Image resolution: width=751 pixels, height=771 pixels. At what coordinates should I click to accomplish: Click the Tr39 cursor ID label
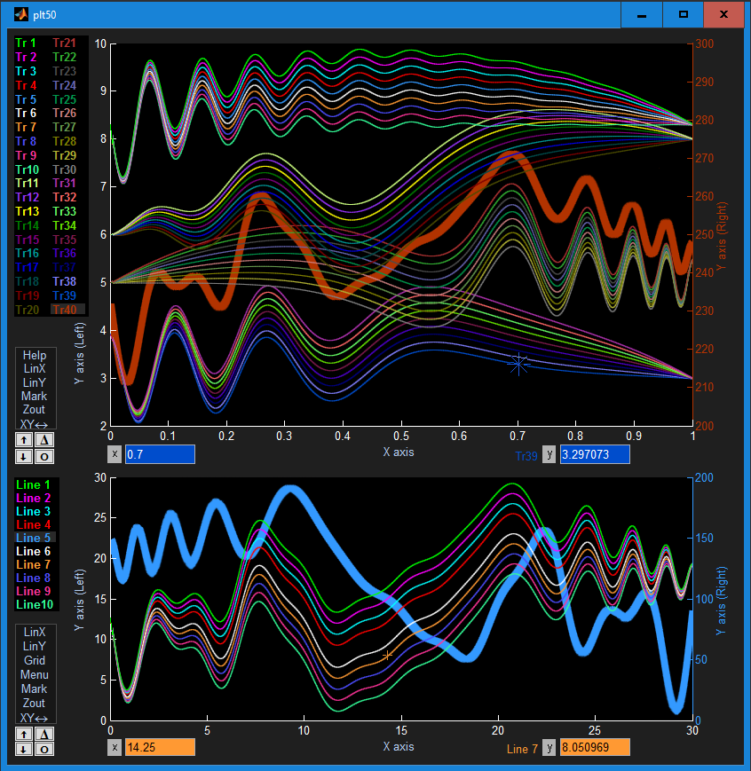click(x=526, y=456)
